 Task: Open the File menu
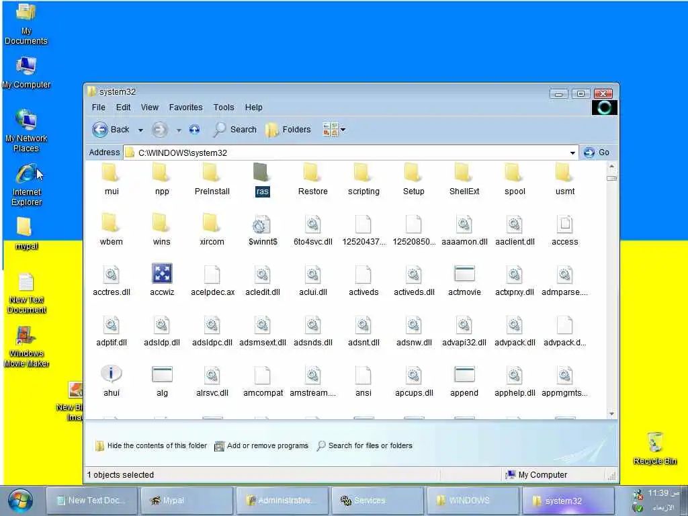click(98, 107)
